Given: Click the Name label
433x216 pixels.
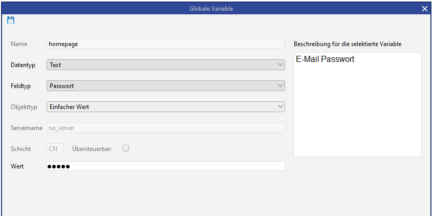Looking at the screenshot, I should coord(19,44).
